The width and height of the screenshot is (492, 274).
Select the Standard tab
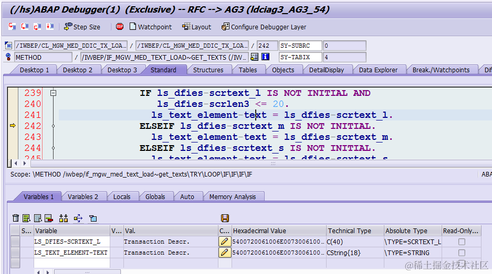point(163,70)
